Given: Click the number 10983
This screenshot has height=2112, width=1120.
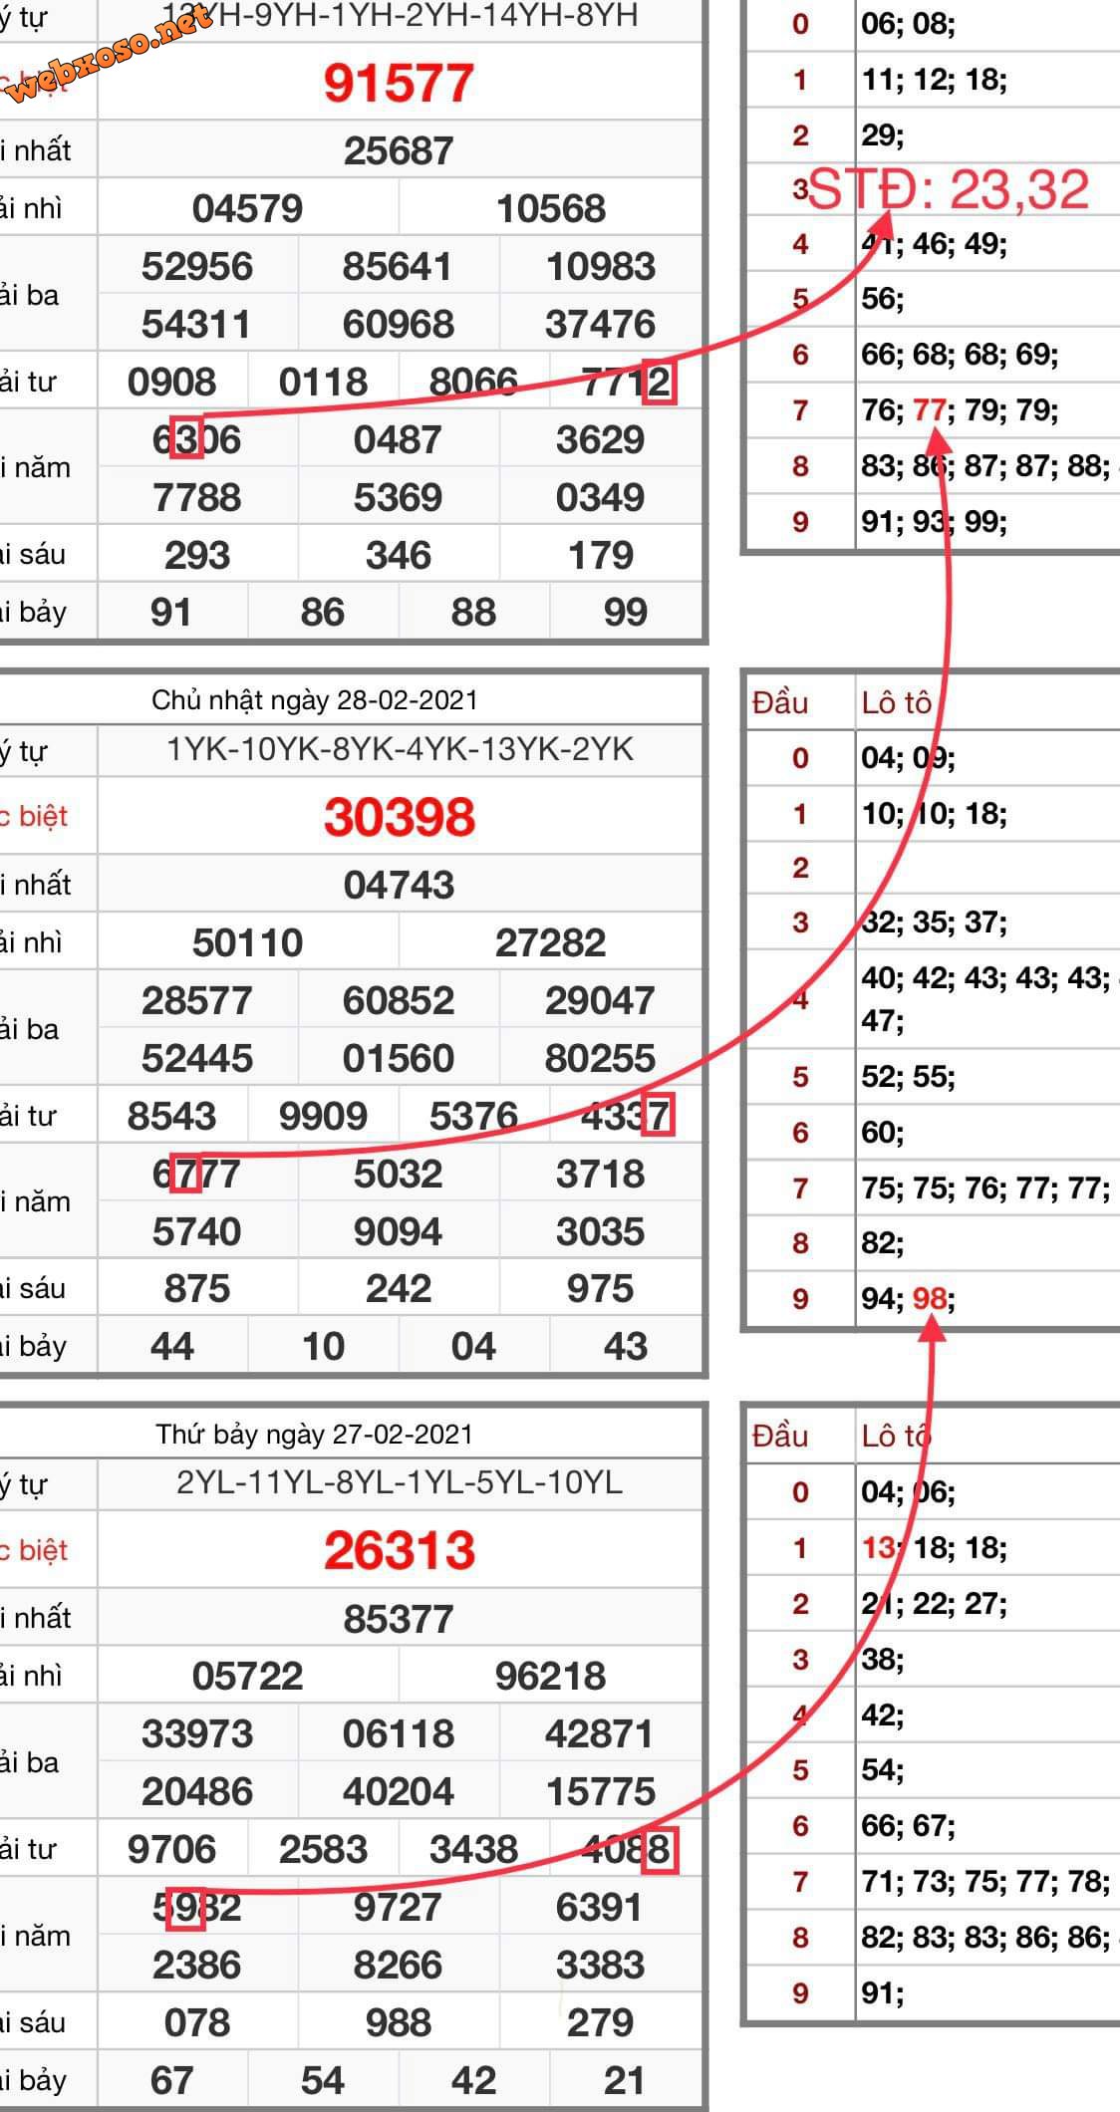Looking at the screenshot, I should pos(601,267).
